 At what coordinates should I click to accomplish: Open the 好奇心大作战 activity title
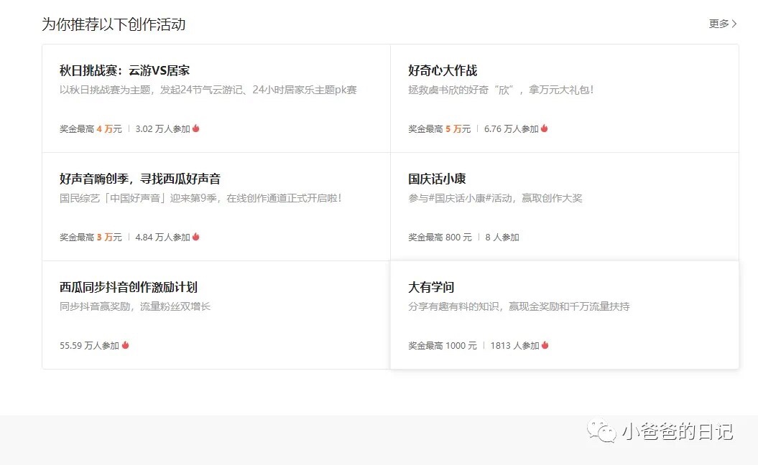point(443,70)
